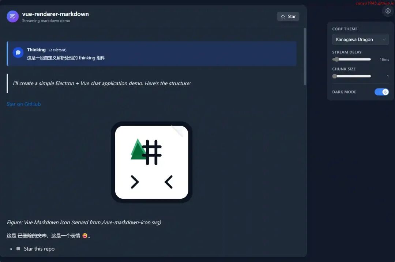Image resolution: width=395 pixels, height=262 pixels.
Task: Click the laughing emoji in the text
Action: tap(85, 236)
